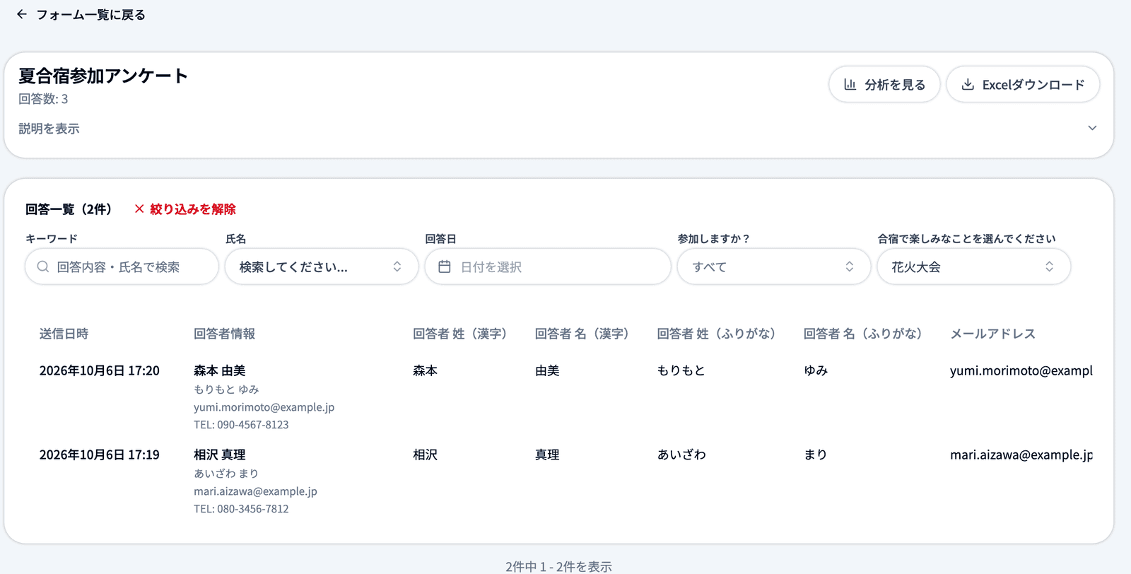
Task: Click the 回答者情報 column header
Action: [x=224, y=334]
